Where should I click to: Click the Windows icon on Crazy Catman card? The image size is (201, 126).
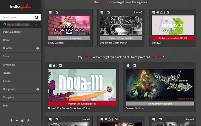[50, 12]
